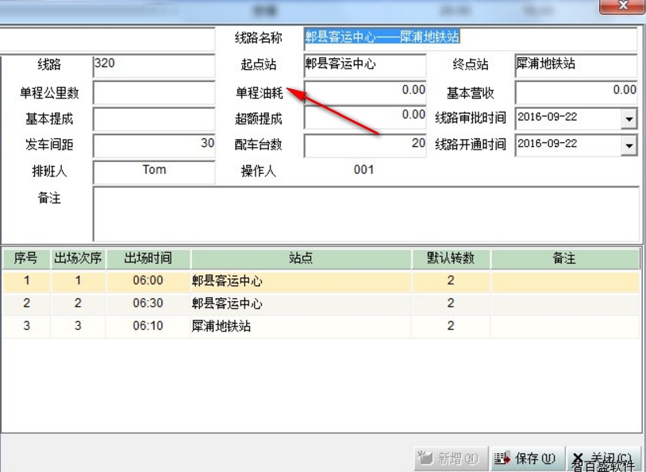
Task: Click the 默认转数 cell in row 3
Action: 450,326
